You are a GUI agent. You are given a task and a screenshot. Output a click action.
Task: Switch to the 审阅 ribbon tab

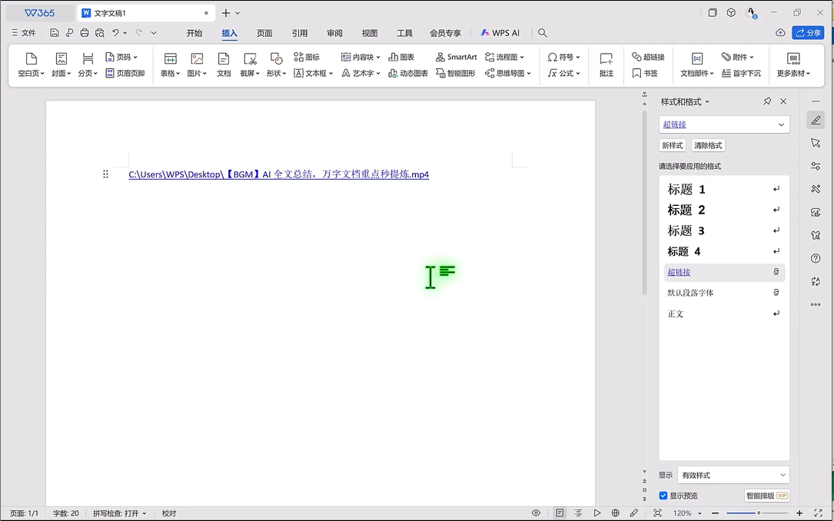pyautogui.click(x=334, y=33)
